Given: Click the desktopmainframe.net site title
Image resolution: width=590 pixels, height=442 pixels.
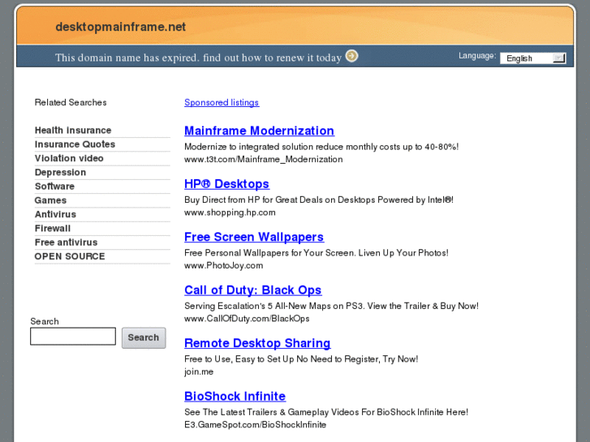Looking at the screenshot, I should (x=120, y=27).
